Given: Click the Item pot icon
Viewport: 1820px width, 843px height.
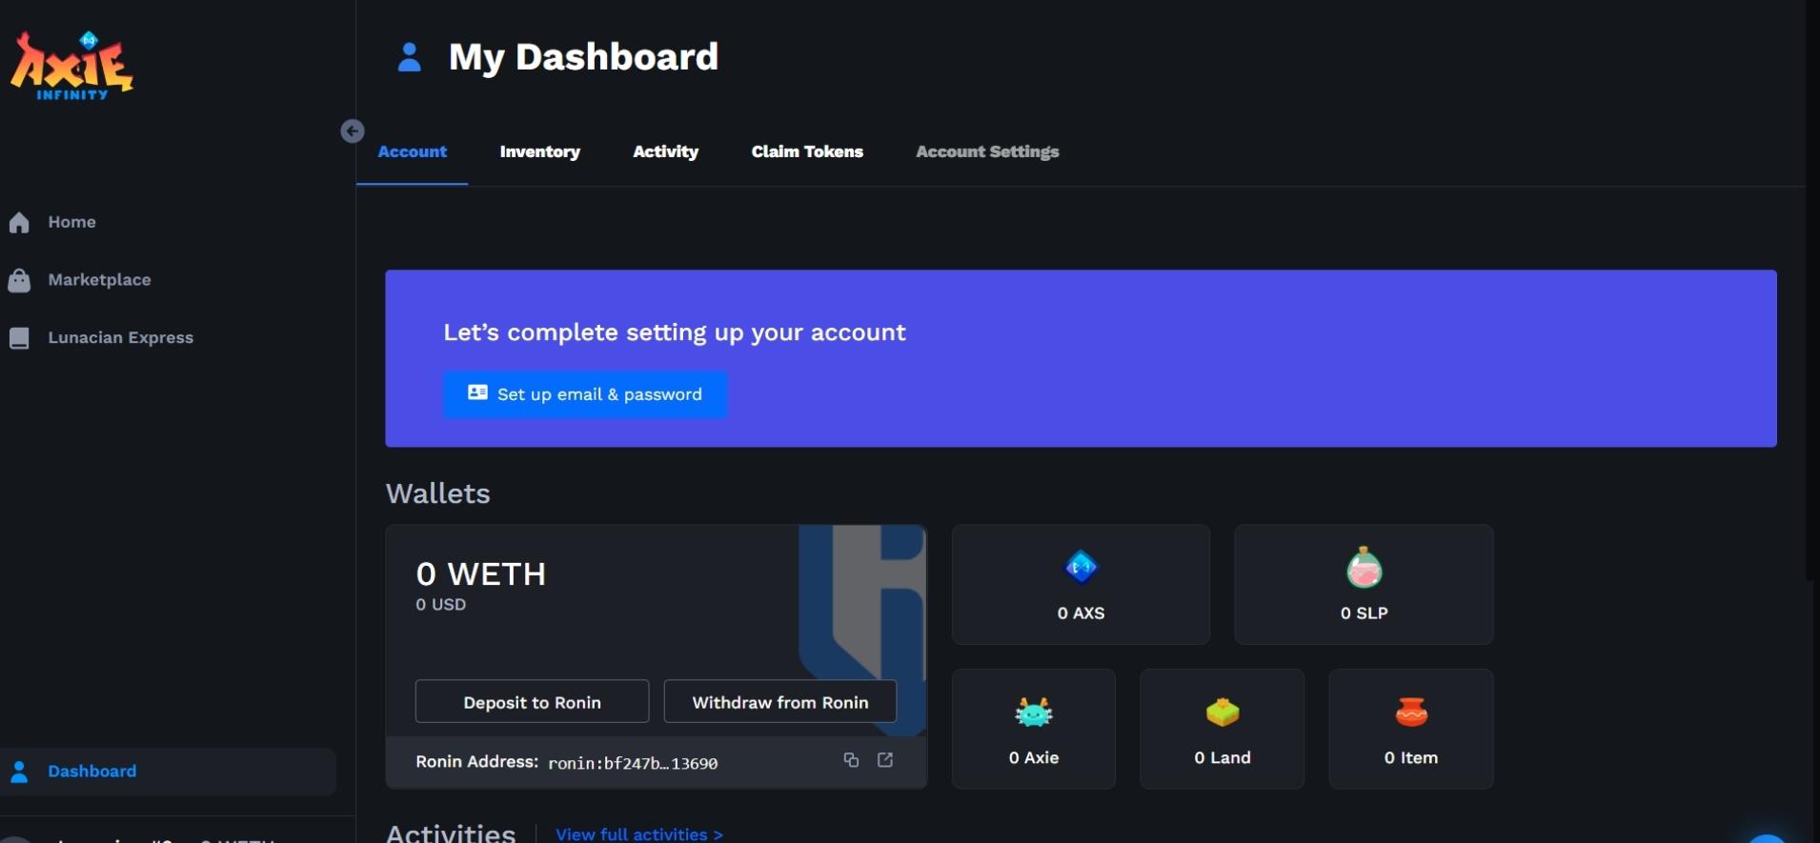Looking at the screenshot, I should (1411, 713).
